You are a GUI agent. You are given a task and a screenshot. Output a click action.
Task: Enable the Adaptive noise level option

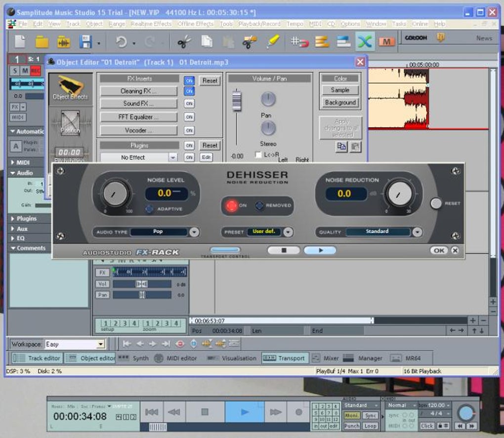[x=149, y=209]
